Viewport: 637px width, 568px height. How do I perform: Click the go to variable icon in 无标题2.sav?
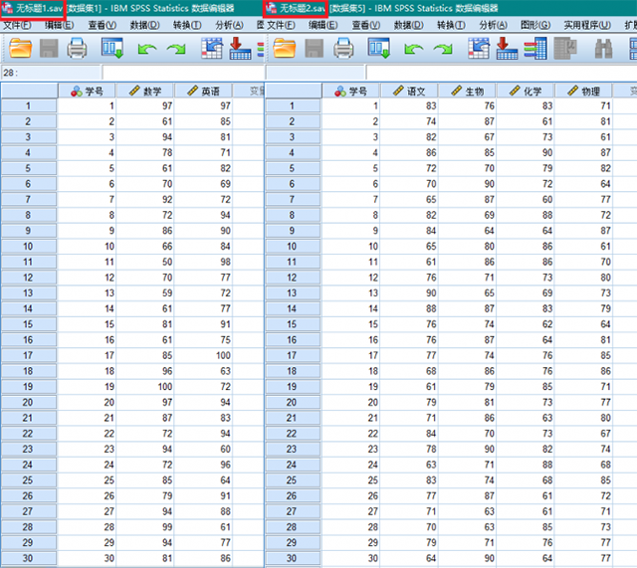tap(507, 49)
